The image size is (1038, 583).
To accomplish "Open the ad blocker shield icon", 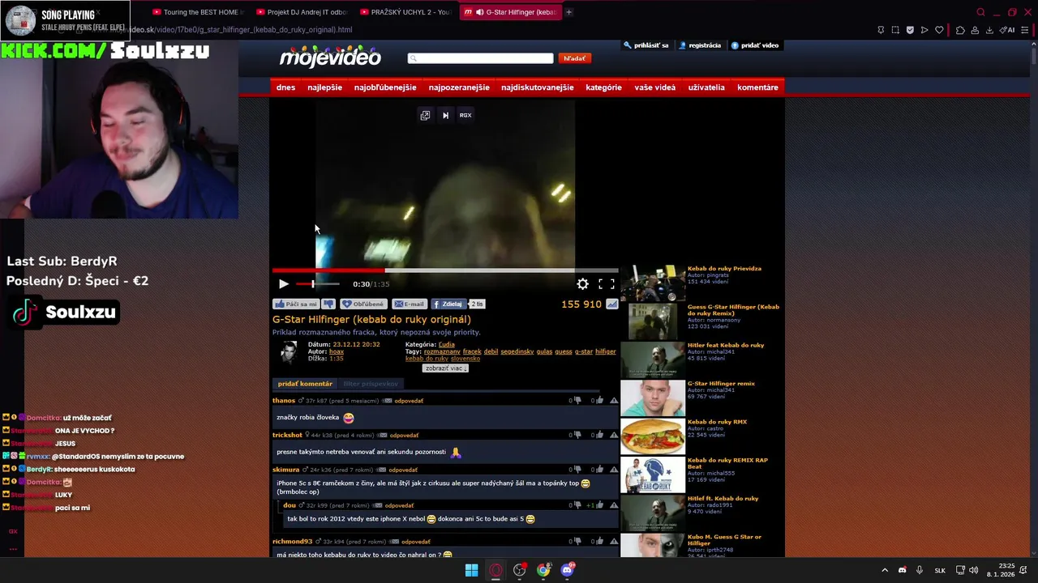I will (910, 30).
